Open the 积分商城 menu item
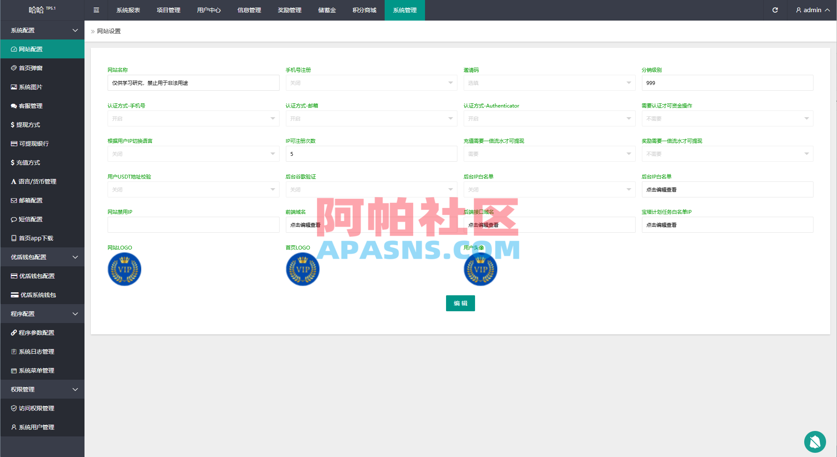837x457 pixels. pyautogui.click(x=364, y=10)
